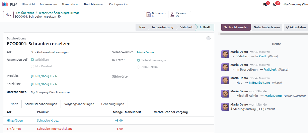Click the Produkt column header
This screenshot has height=133, width=308.
point(43,112)
